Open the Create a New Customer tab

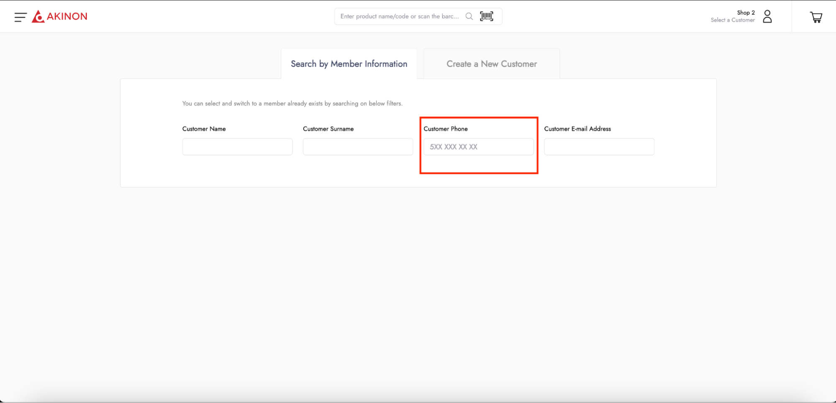click(491, 64)
